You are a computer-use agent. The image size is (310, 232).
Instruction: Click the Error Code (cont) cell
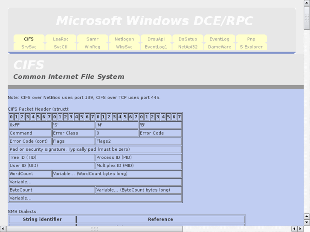pyautogui.click(x=30, y=141)
